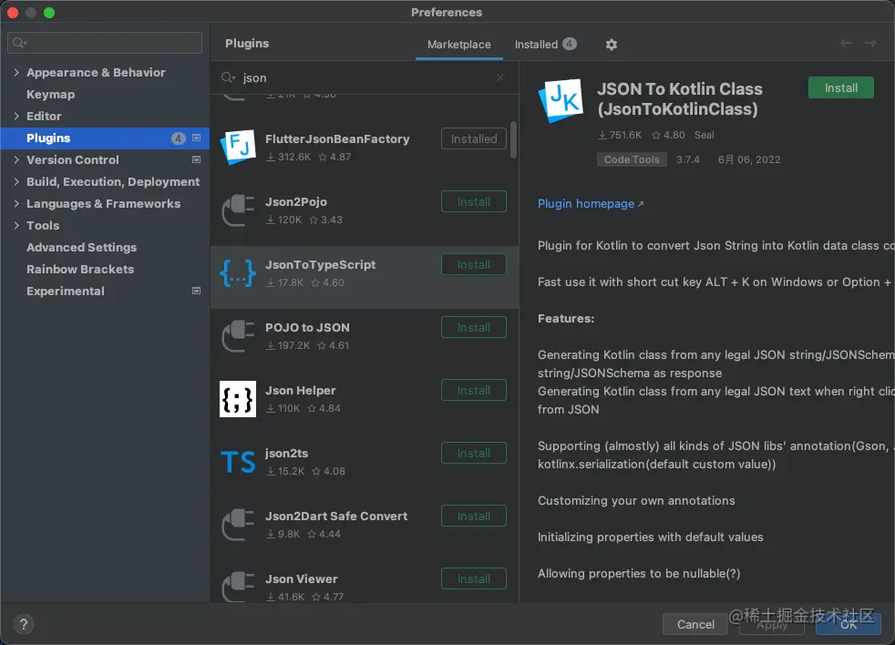Click the JsonToTypeScript braces icon

(238, 273)
